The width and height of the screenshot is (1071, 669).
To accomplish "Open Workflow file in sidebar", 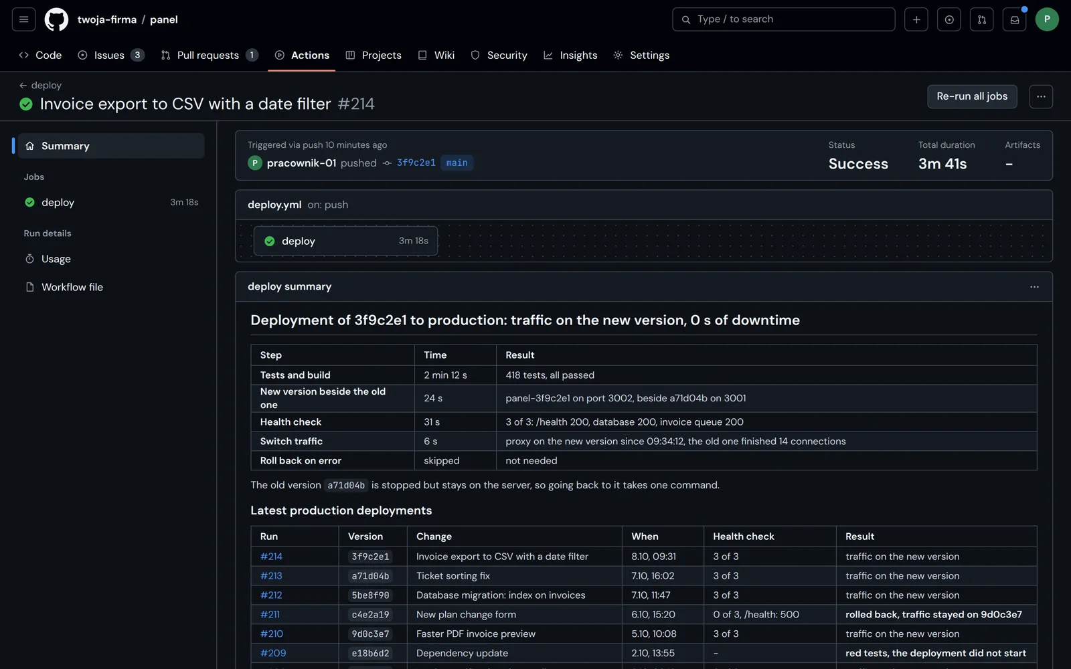I will tap(111, 287).
